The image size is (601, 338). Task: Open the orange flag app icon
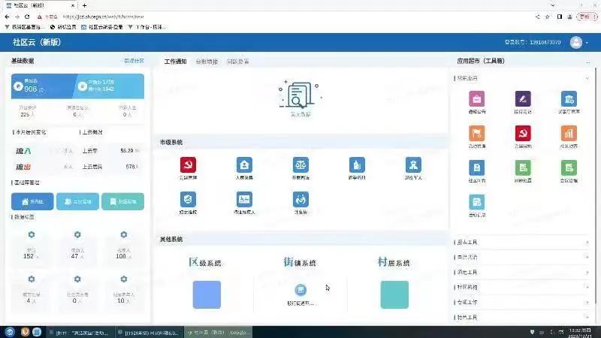[x=476, y=133]
